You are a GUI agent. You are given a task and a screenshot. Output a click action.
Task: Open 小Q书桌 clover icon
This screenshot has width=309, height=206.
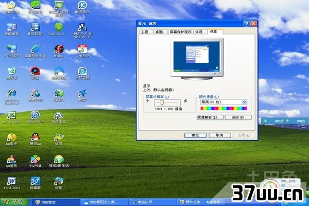[x=35, y=160]
